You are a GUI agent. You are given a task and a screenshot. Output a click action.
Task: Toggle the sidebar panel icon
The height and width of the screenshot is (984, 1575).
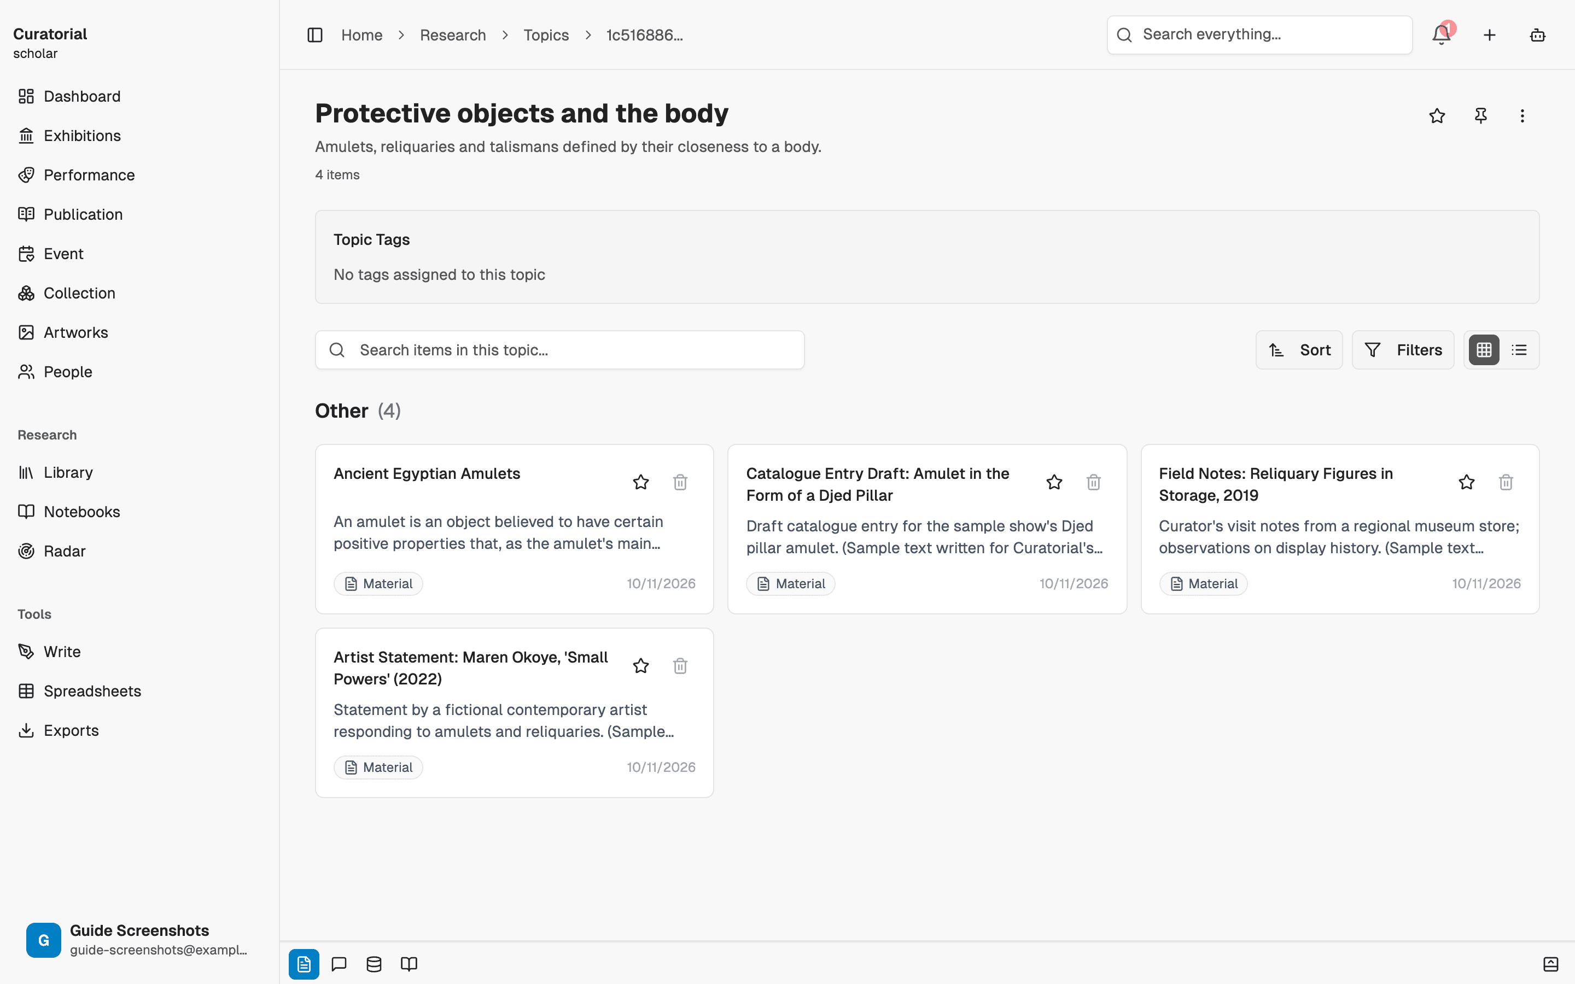coord(315,35)
